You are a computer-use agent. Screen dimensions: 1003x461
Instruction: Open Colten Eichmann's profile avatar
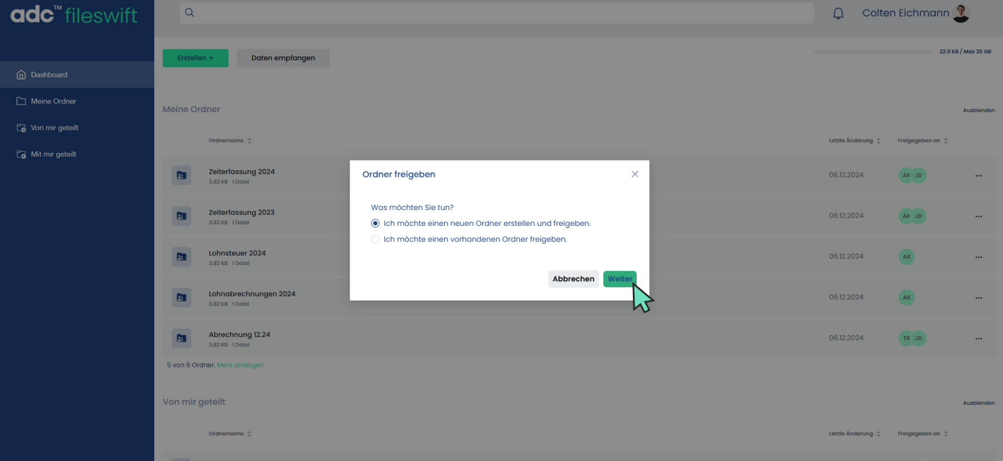[x=961, y=14]
